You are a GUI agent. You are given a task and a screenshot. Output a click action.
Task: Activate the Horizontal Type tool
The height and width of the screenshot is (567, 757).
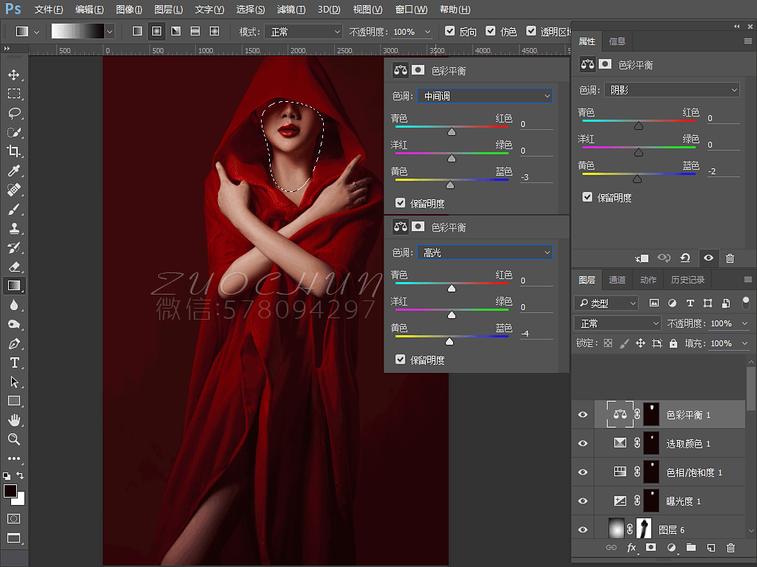coord(14,362)
